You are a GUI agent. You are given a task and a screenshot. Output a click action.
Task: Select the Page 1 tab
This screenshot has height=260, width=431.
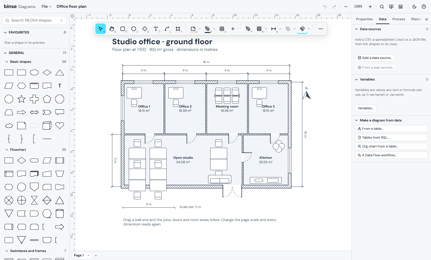pyautogui.click(x=79, y=255)
